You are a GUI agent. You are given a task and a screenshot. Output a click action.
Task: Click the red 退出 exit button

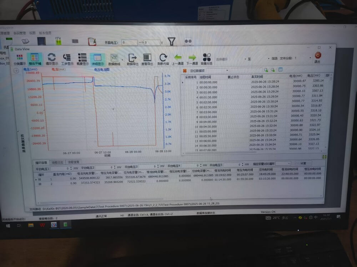pyautogui.click(x=317, y=56)
